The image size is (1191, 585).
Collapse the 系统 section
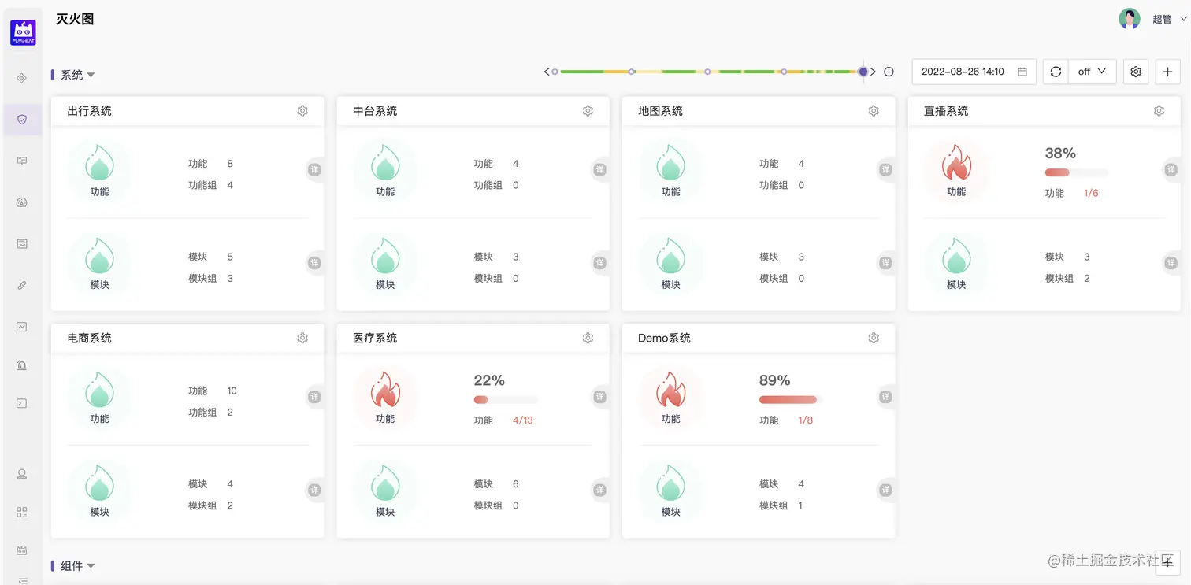pos(91,75)
